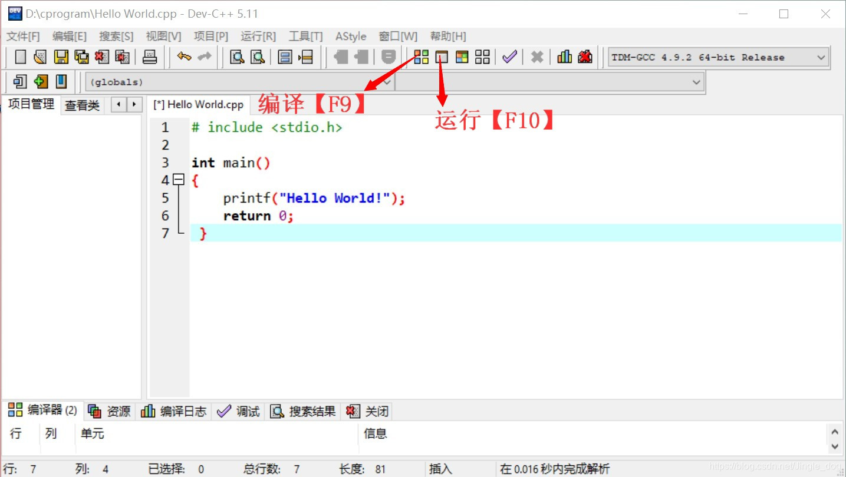846x477 pixels.
Task: Open the 帮助[H] menu
Action: tap(448, 37)
